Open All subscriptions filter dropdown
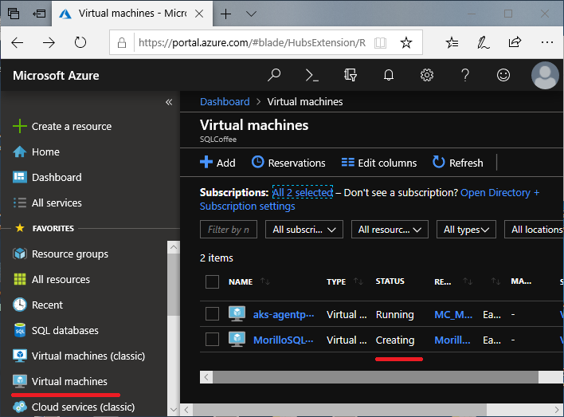This screenshot has height=417, width=564. (304, 230)
